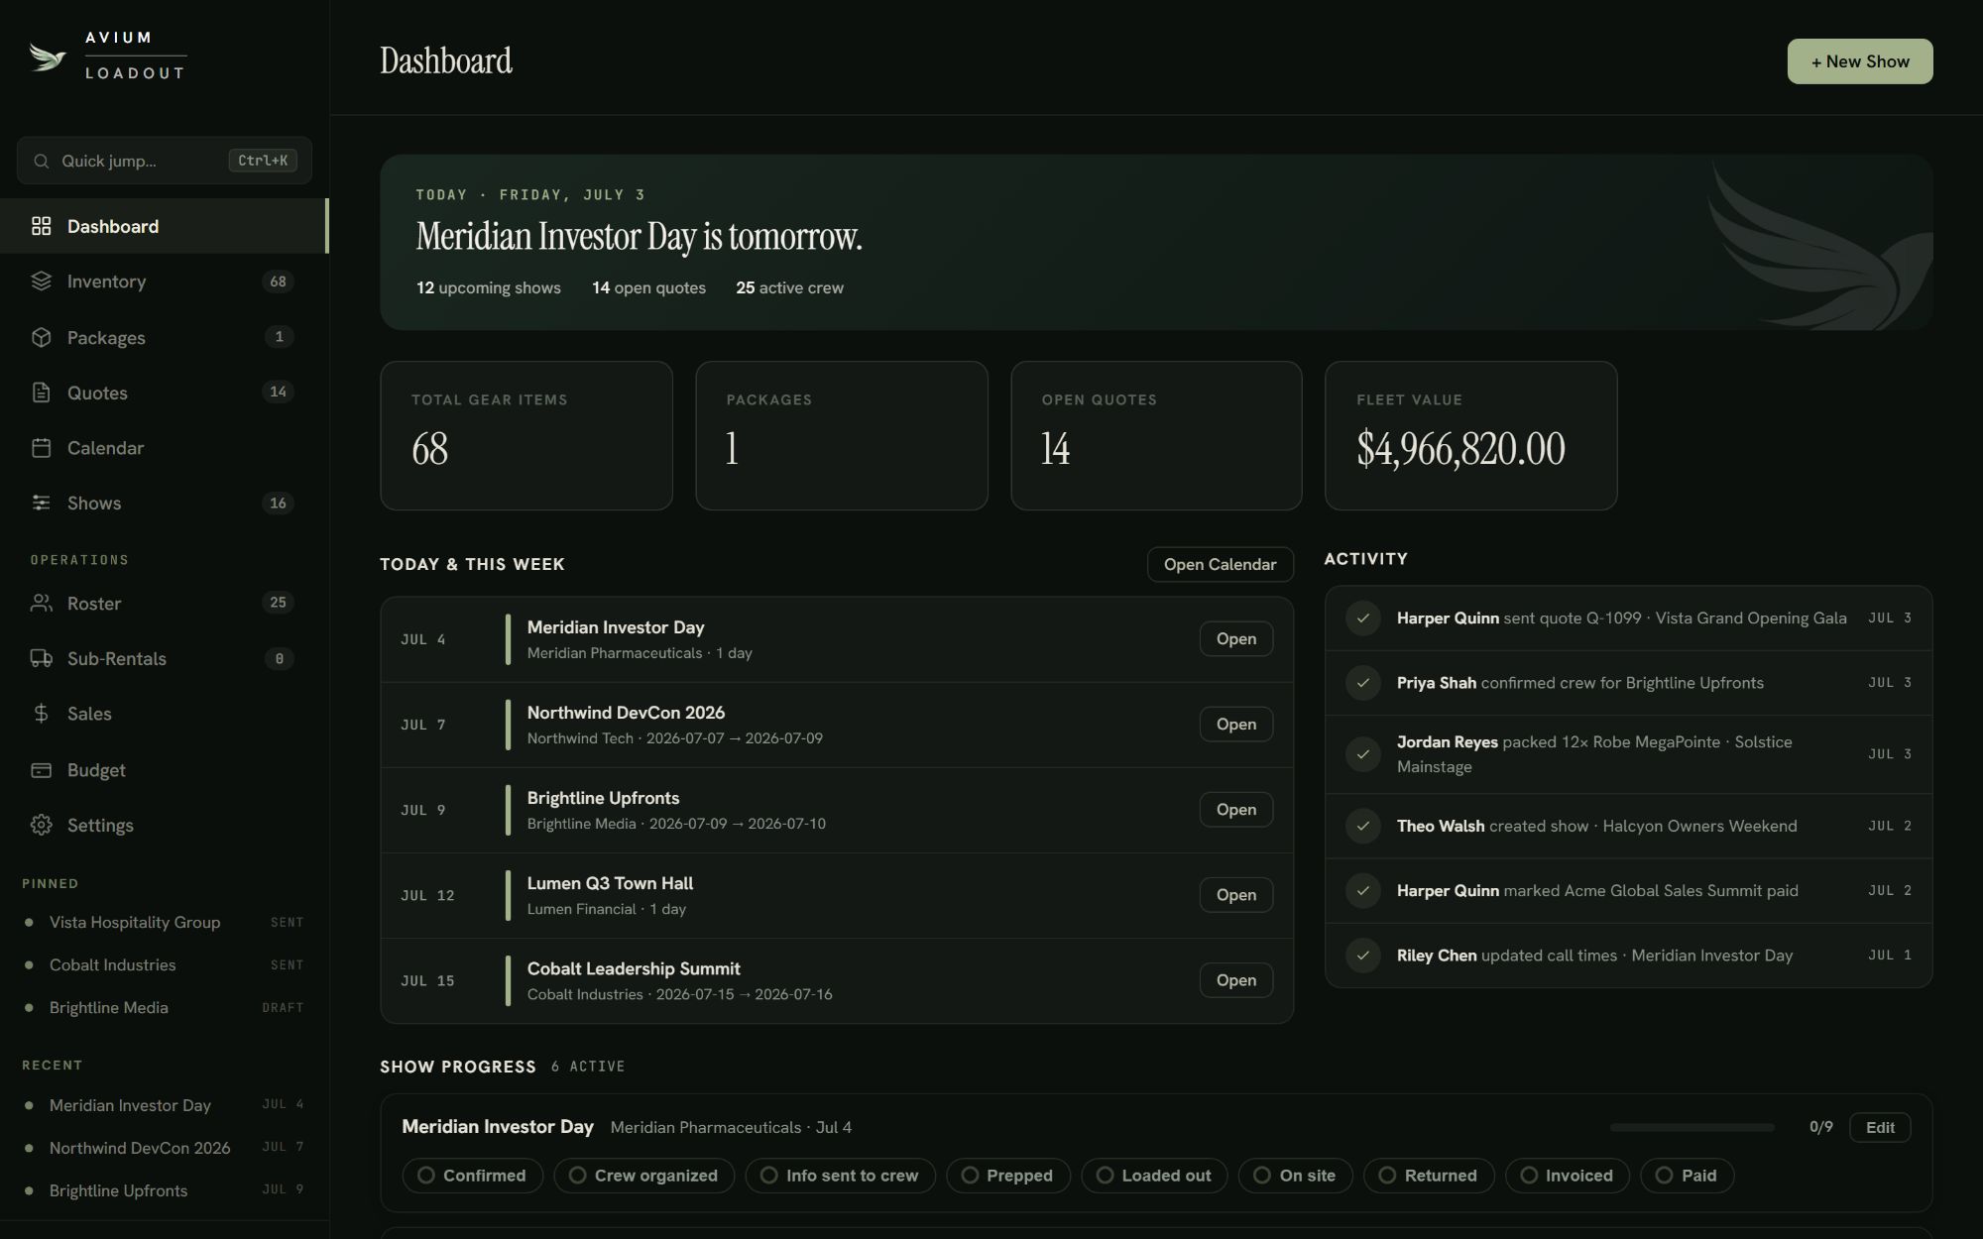Navigate to Quotes
The width and height of the screenshot is (1983, 1239).
164,393
